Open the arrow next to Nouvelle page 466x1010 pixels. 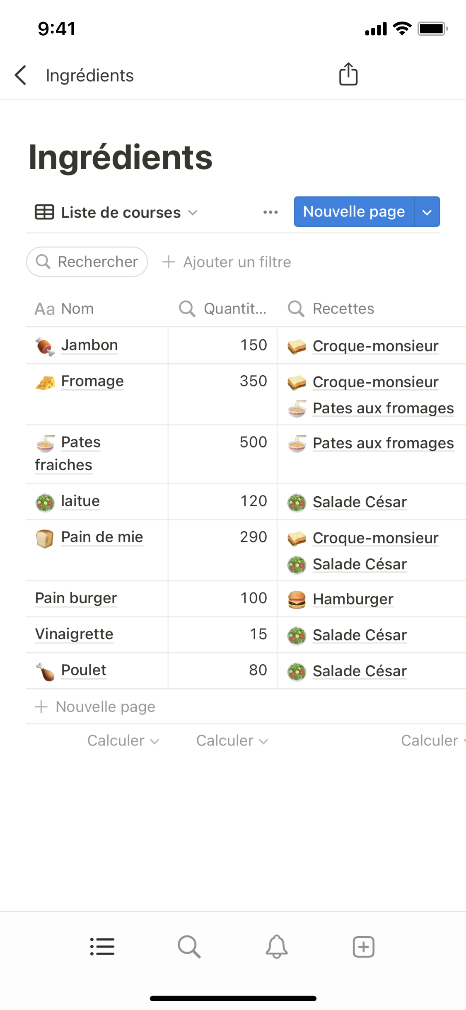pos(427,212)
